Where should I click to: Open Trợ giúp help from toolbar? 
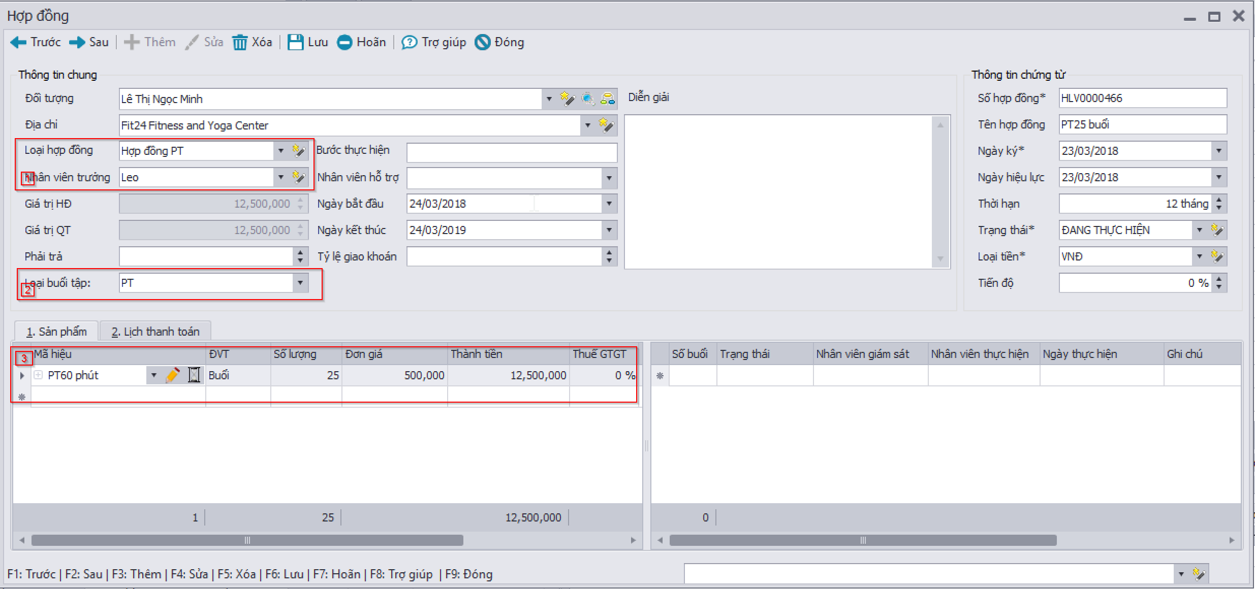409,42
